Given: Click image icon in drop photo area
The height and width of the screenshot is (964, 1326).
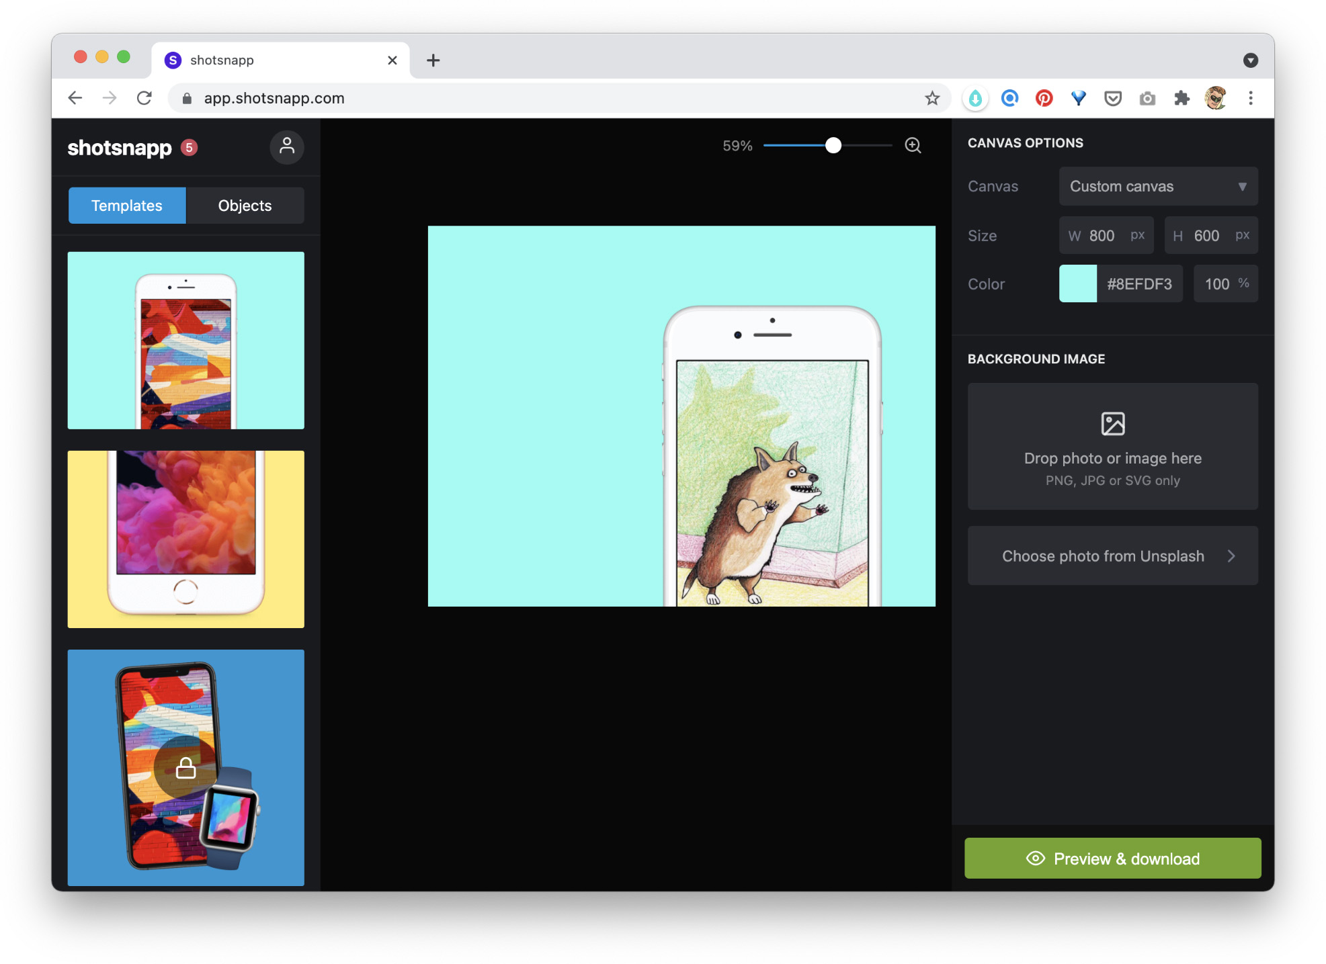Looking at the screenshot, I should [1113, 424].
